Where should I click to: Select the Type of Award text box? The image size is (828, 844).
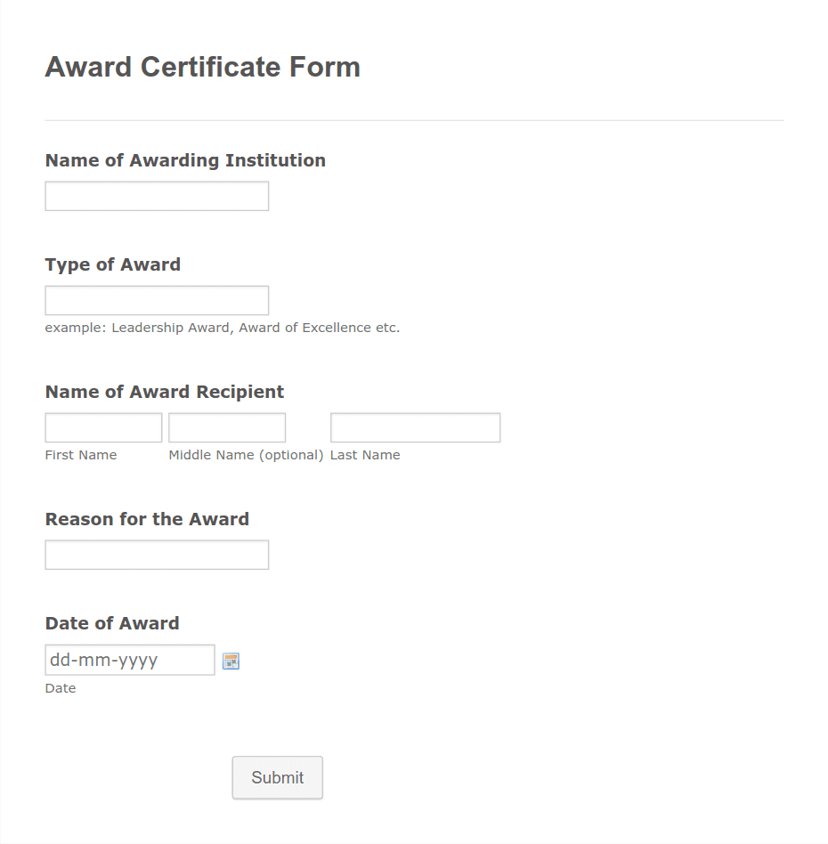pos(157,300)
